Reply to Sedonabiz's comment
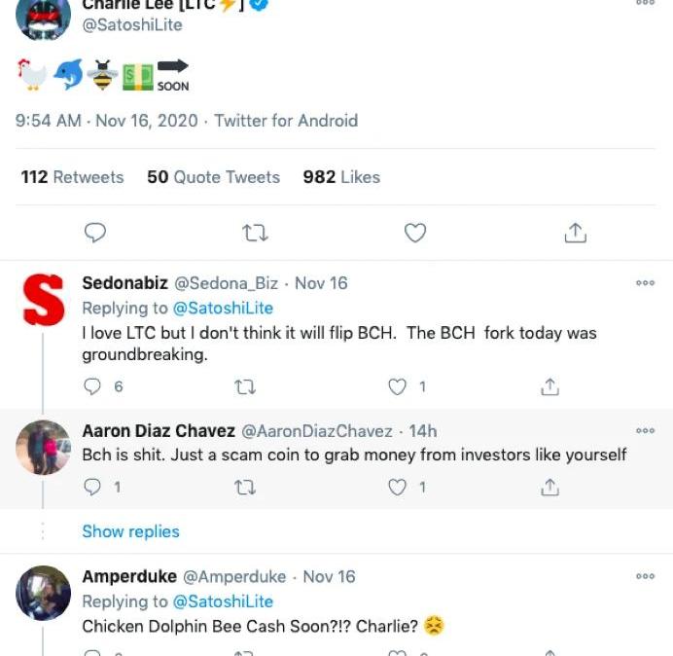The height and width of the screenshot is (656, 673). coord(93,386)
